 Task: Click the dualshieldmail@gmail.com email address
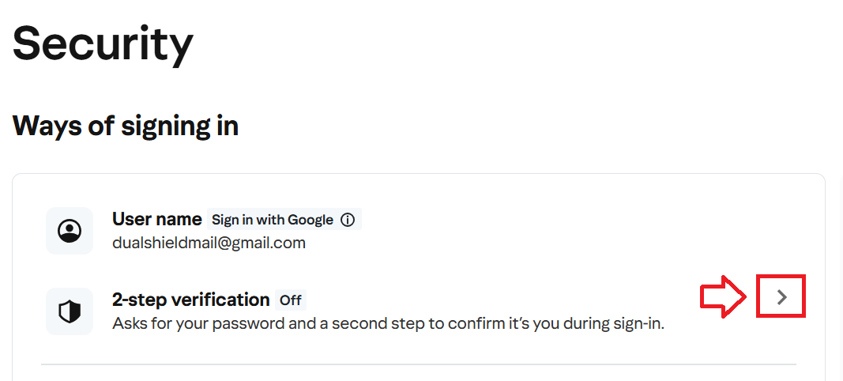209,243
